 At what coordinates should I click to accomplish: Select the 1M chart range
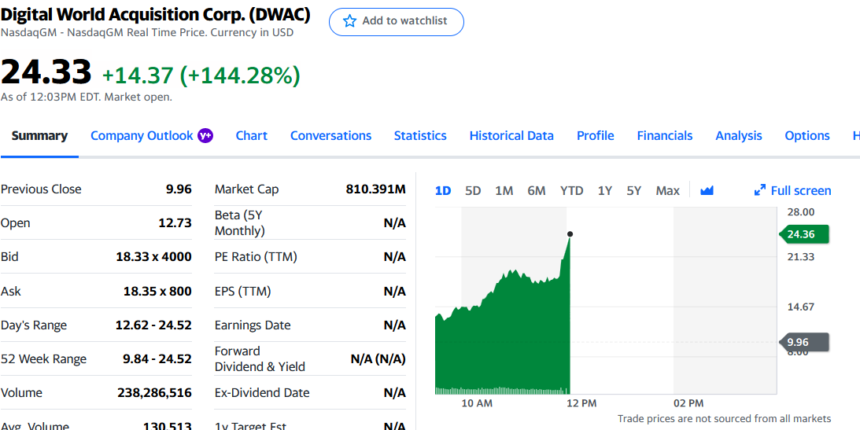[504, 190]
